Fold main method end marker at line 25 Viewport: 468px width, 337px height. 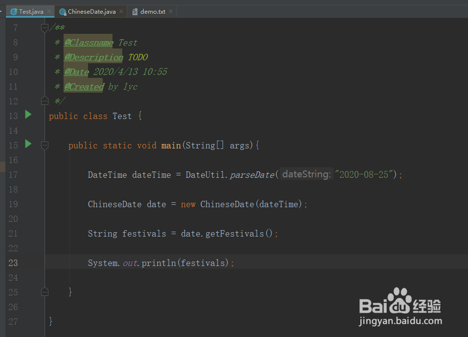pyautogui.click(x=45, y=291)
